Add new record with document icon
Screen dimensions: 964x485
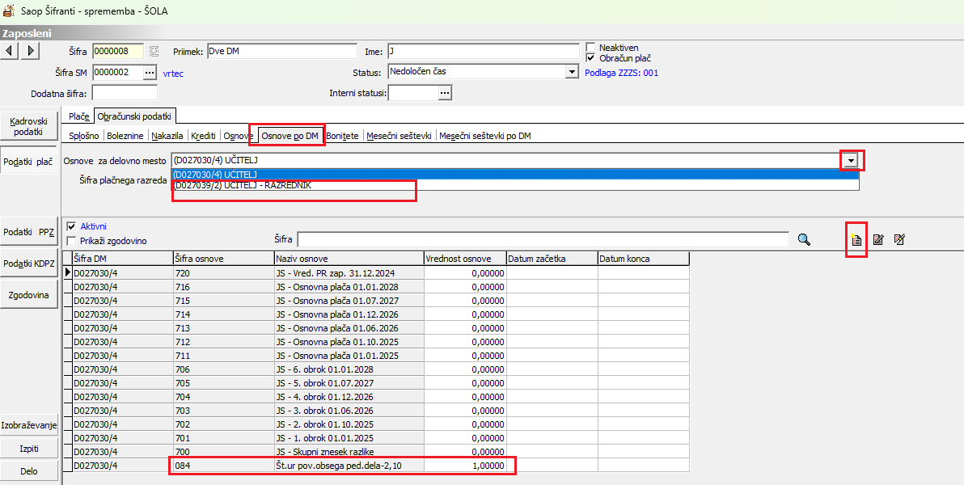coord(856,240)
